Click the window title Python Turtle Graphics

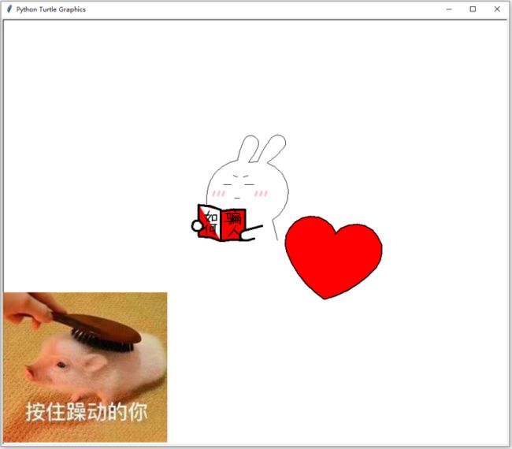click(x=51, y=9)
